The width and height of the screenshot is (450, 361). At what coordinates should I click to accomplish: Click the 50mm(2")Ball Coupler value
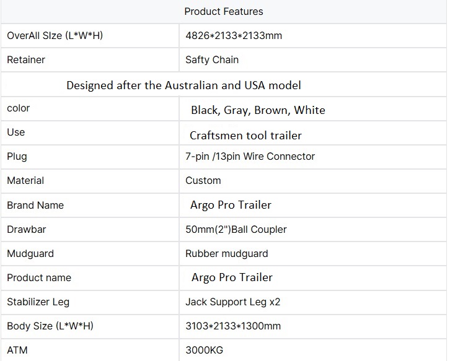(x=236, y=229)
